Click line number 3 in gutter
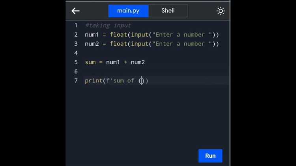Screen dimensions: 296x166 point(76,44)
